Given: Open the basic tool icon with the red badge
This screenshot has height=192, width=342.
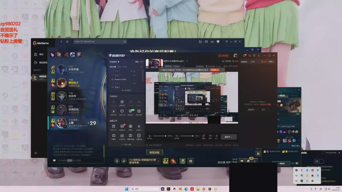Looking at the screenshot, I should tap(122, 127).
